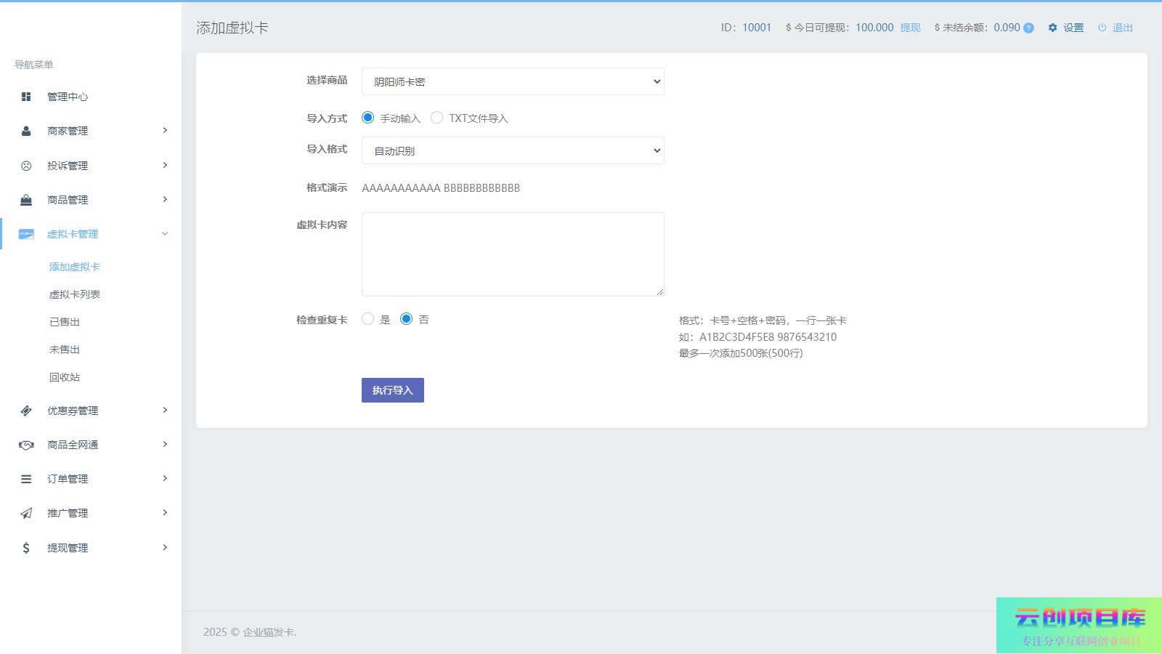Viewport: 1162px width, 654px height.
Task: Click the shopping bag icon for 商品管理
Action: [26, 200]
